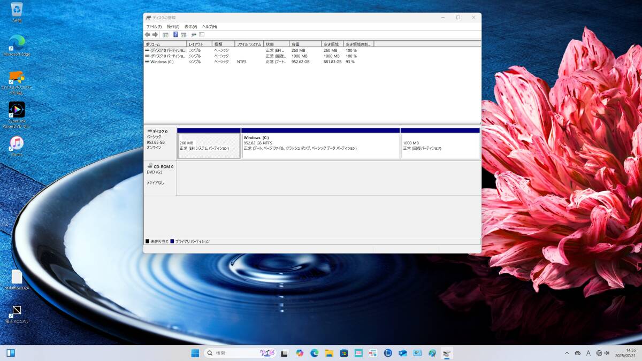Select the Windows (C:) partition block in disk map
The image size is (642, 361).
tap(320, 143)
